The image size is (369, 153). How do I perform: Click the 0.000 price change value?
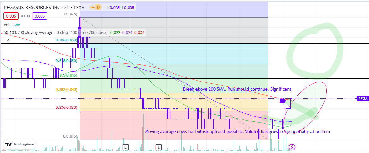pyautogui.click(x=25, y=16)
